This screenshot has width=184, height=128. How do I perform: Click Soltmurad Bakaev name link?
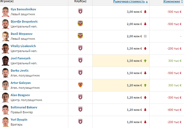click(24, 107)
